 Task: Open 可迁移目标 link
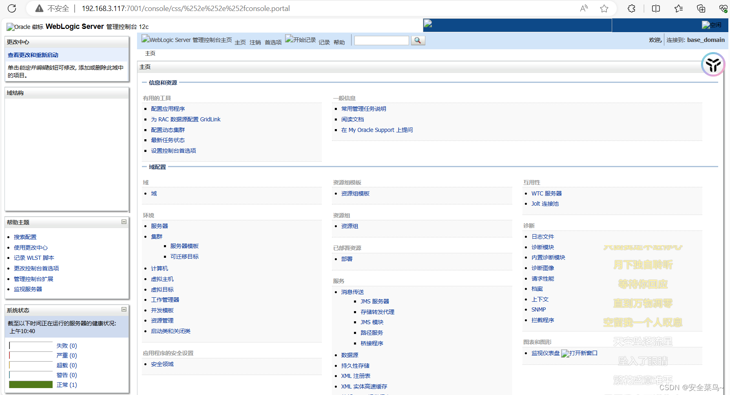click(x=184, y=257)
